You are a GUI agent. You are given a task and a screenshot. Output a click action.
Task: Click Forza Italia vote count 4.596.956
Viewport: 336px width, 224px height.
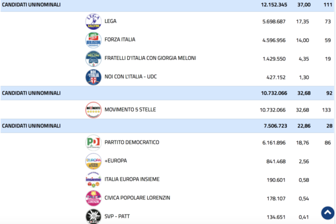[274, 40]
